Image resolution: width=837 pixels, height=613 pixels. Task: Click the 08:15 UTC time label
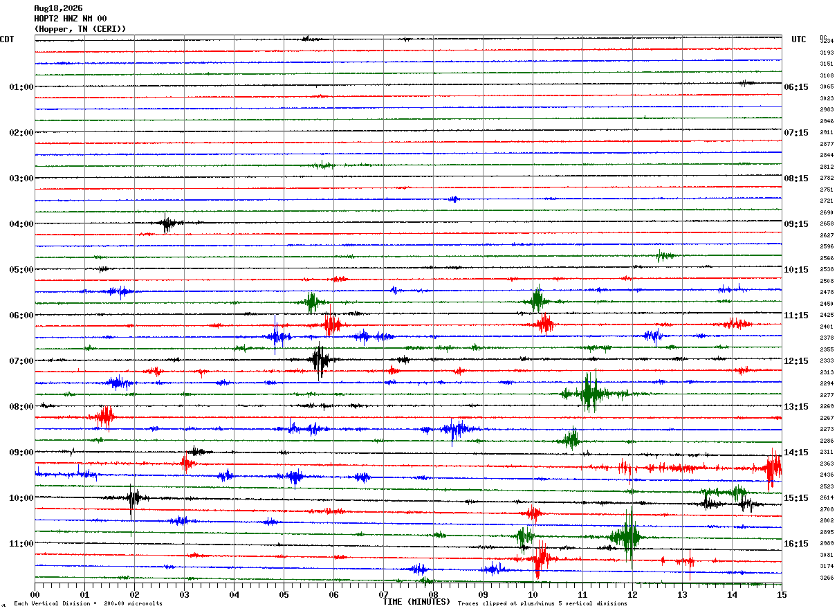[796, 179]
